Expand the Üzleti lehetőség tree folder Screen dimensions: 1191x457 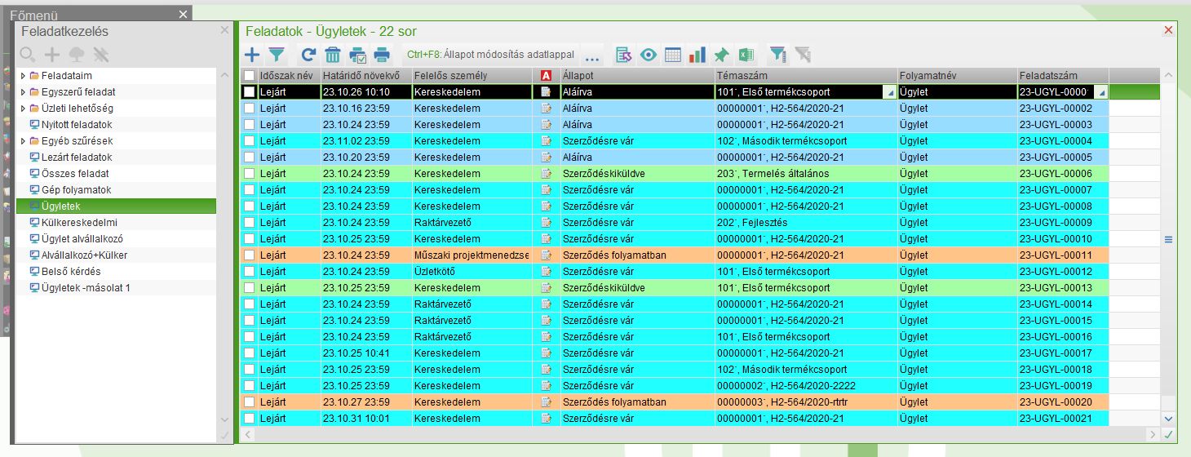tap(23, 109)
